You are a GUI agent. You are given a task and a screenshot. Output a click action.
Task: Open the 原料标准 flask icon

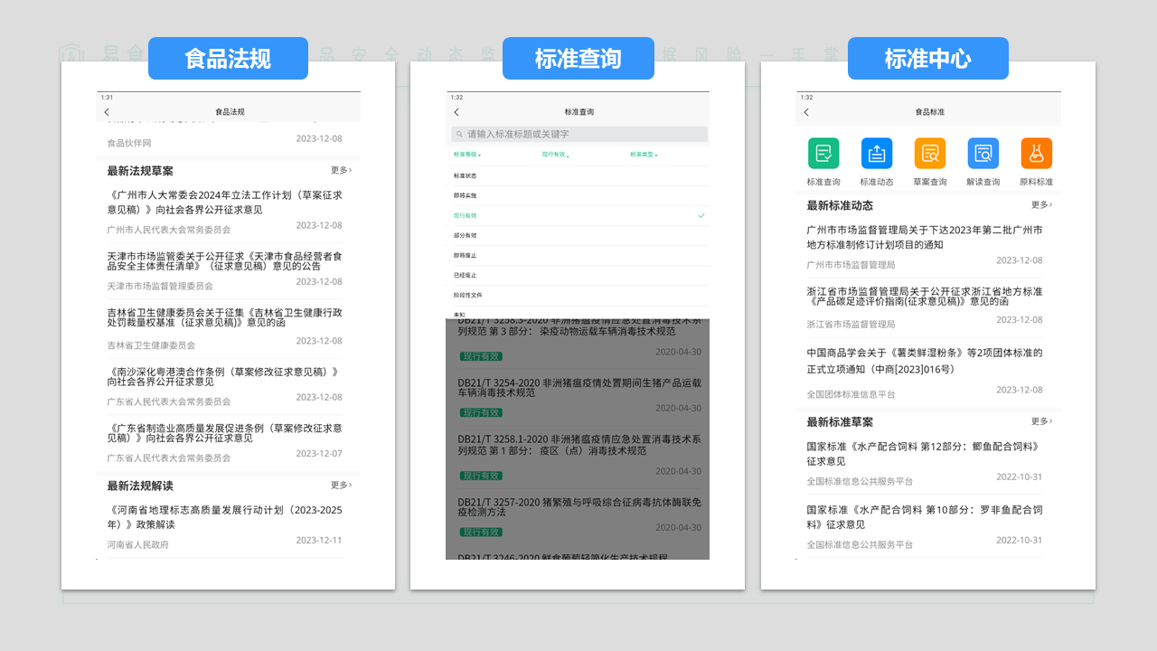point(1037,154)
